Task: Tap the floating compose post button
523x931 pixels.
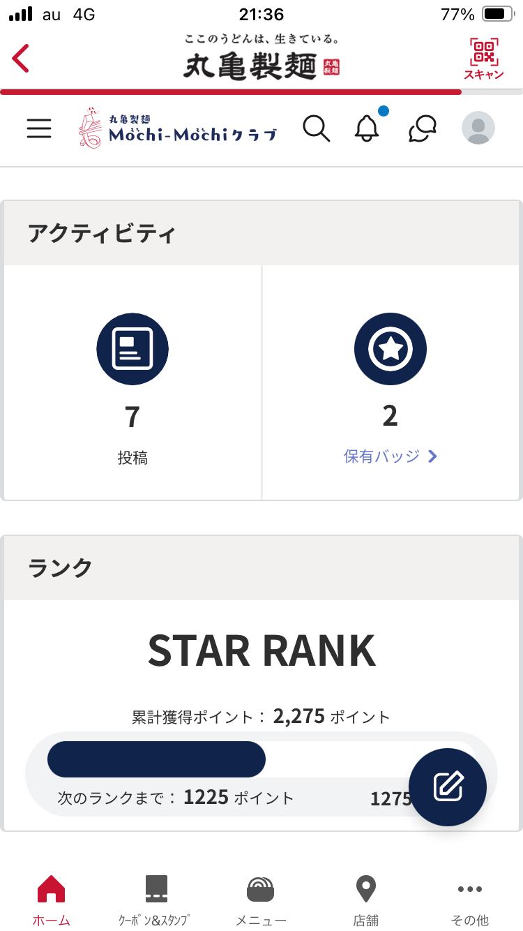Action: (448, 787)
